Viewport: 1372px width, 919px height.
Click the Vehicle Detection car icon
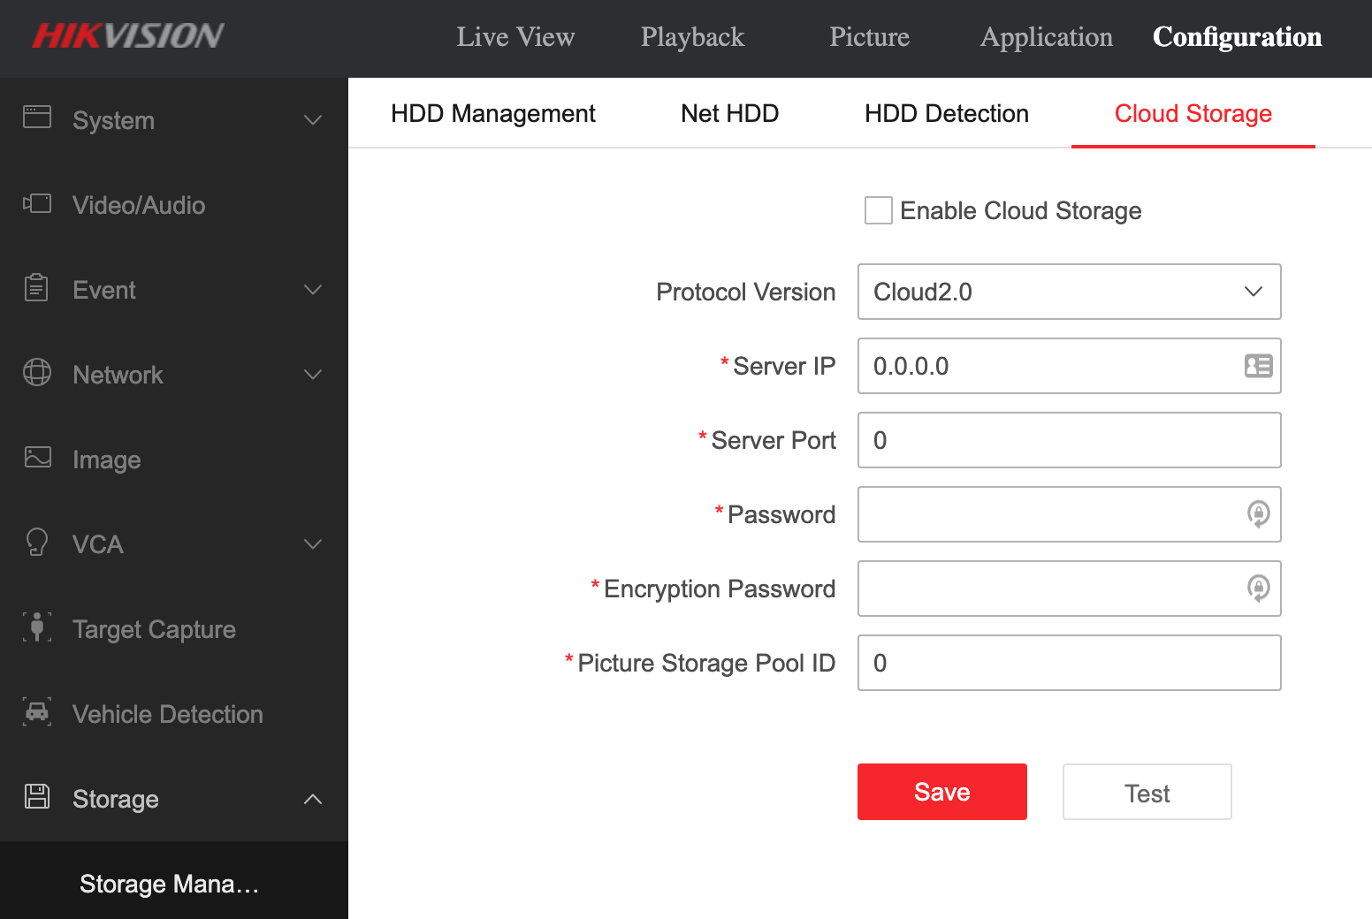click(x=37, y=713)
